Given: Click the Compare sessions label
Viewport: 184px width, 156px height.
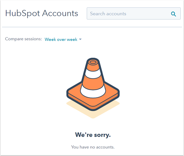Looking at the screenshot, I should point(23,39).
